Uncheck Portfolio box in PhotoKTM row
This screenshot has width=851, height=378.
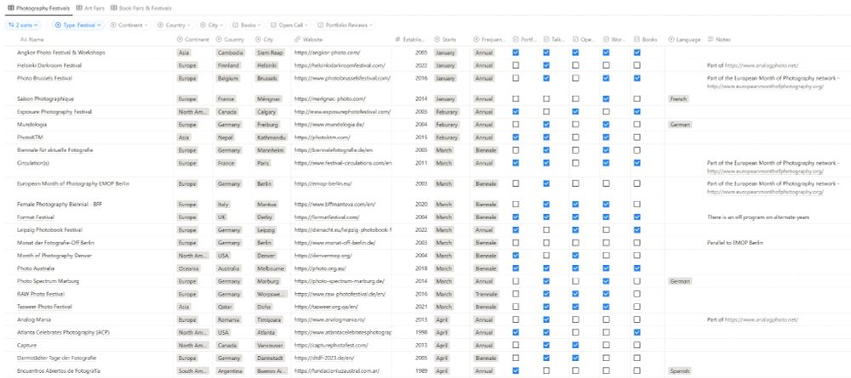click(x=516, y=137)
